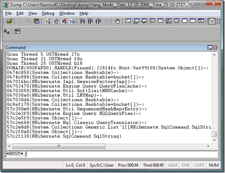This screenshot has width=225, height=173.
Task: Click the Paste clipboard icon
Action: click(x=36, y=21)
